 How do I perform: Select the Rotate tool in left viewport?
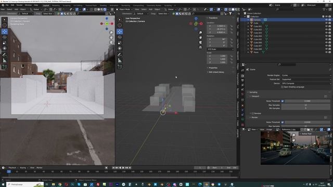tap(5, 37)
